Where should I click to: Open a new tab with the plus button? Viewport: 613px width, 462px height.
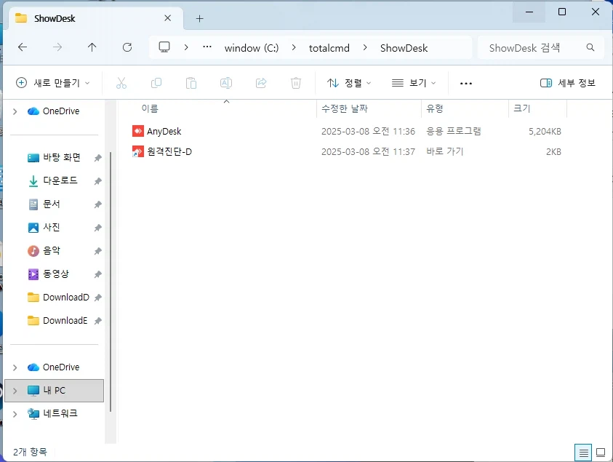coord(199,18)
